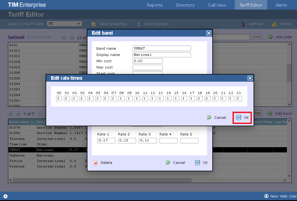Click the Rate 4 input field
Viewport: 297px width, 201px height.
point(168,141)
